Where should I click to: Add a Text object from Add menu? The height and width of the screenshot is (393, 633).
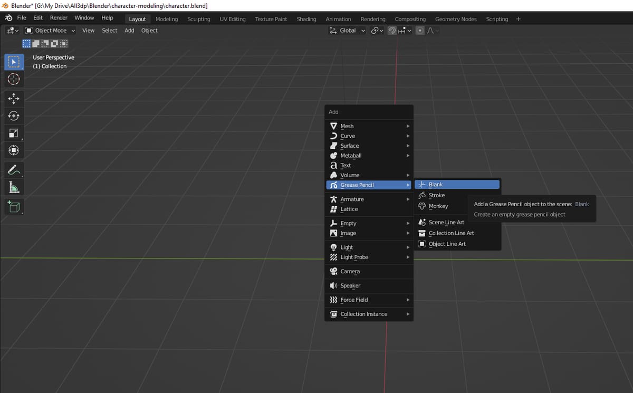[x=369, y=166]
